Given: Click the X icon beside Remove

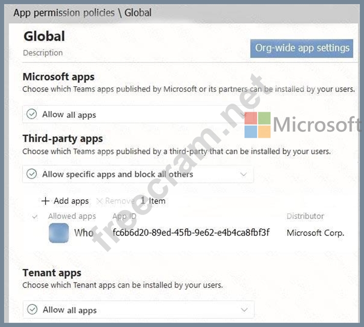Looking at the screenshot, I should [x=99, y=201].
